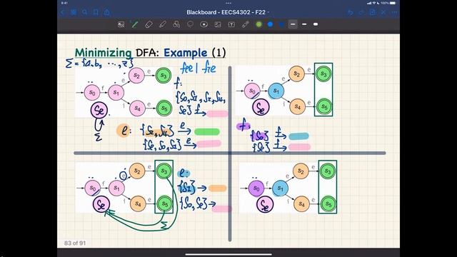The width and height of the screenshot is (457, 257).
Task: Bookmark the current page
Action: click(96, 13)
